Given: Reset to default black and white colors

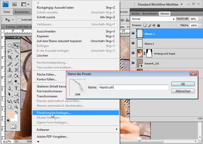Looking at the screenshot, I should pos(8,121).
